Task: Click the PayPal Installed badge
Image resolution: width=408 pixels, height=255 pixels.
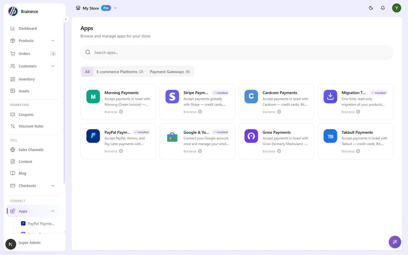Action: [x=141, y=132]
